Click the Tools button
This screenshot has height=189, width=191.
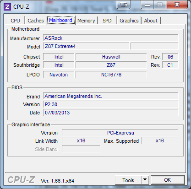coord(128,180)
